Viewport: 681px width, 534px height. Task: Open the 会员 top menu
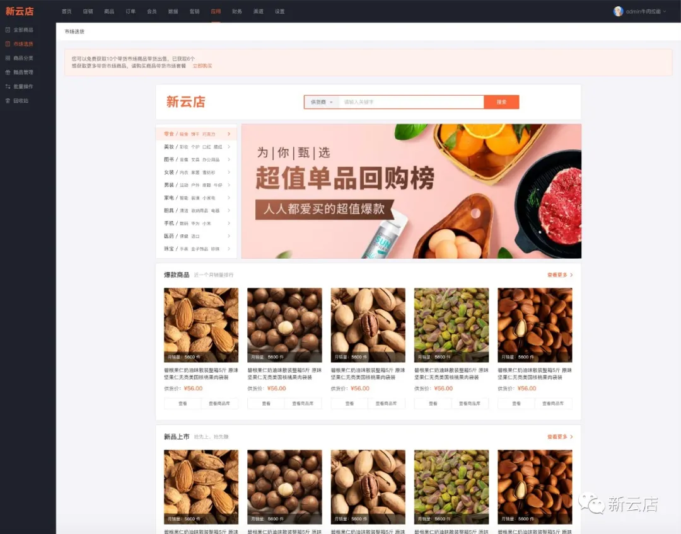[x=151, y=12]
